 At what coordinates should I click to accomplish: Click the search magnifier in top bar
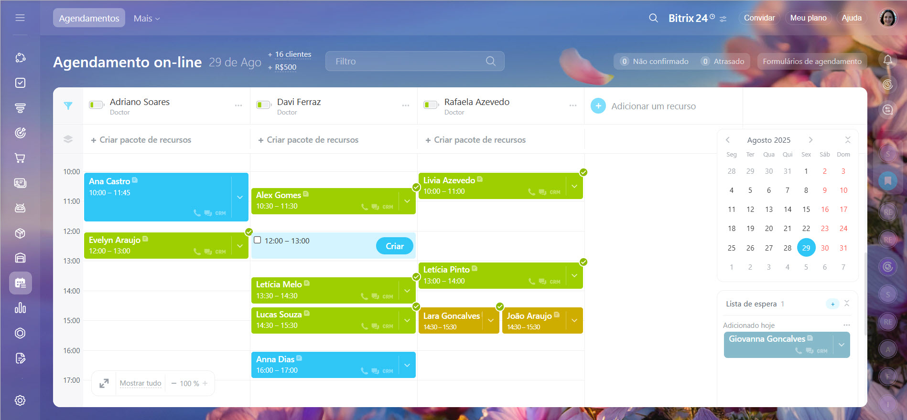pos(653,18)
